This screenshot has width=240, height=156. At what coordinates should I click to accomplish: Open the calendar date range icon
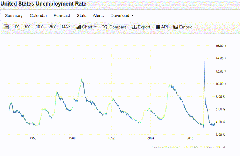coord(6,27)
